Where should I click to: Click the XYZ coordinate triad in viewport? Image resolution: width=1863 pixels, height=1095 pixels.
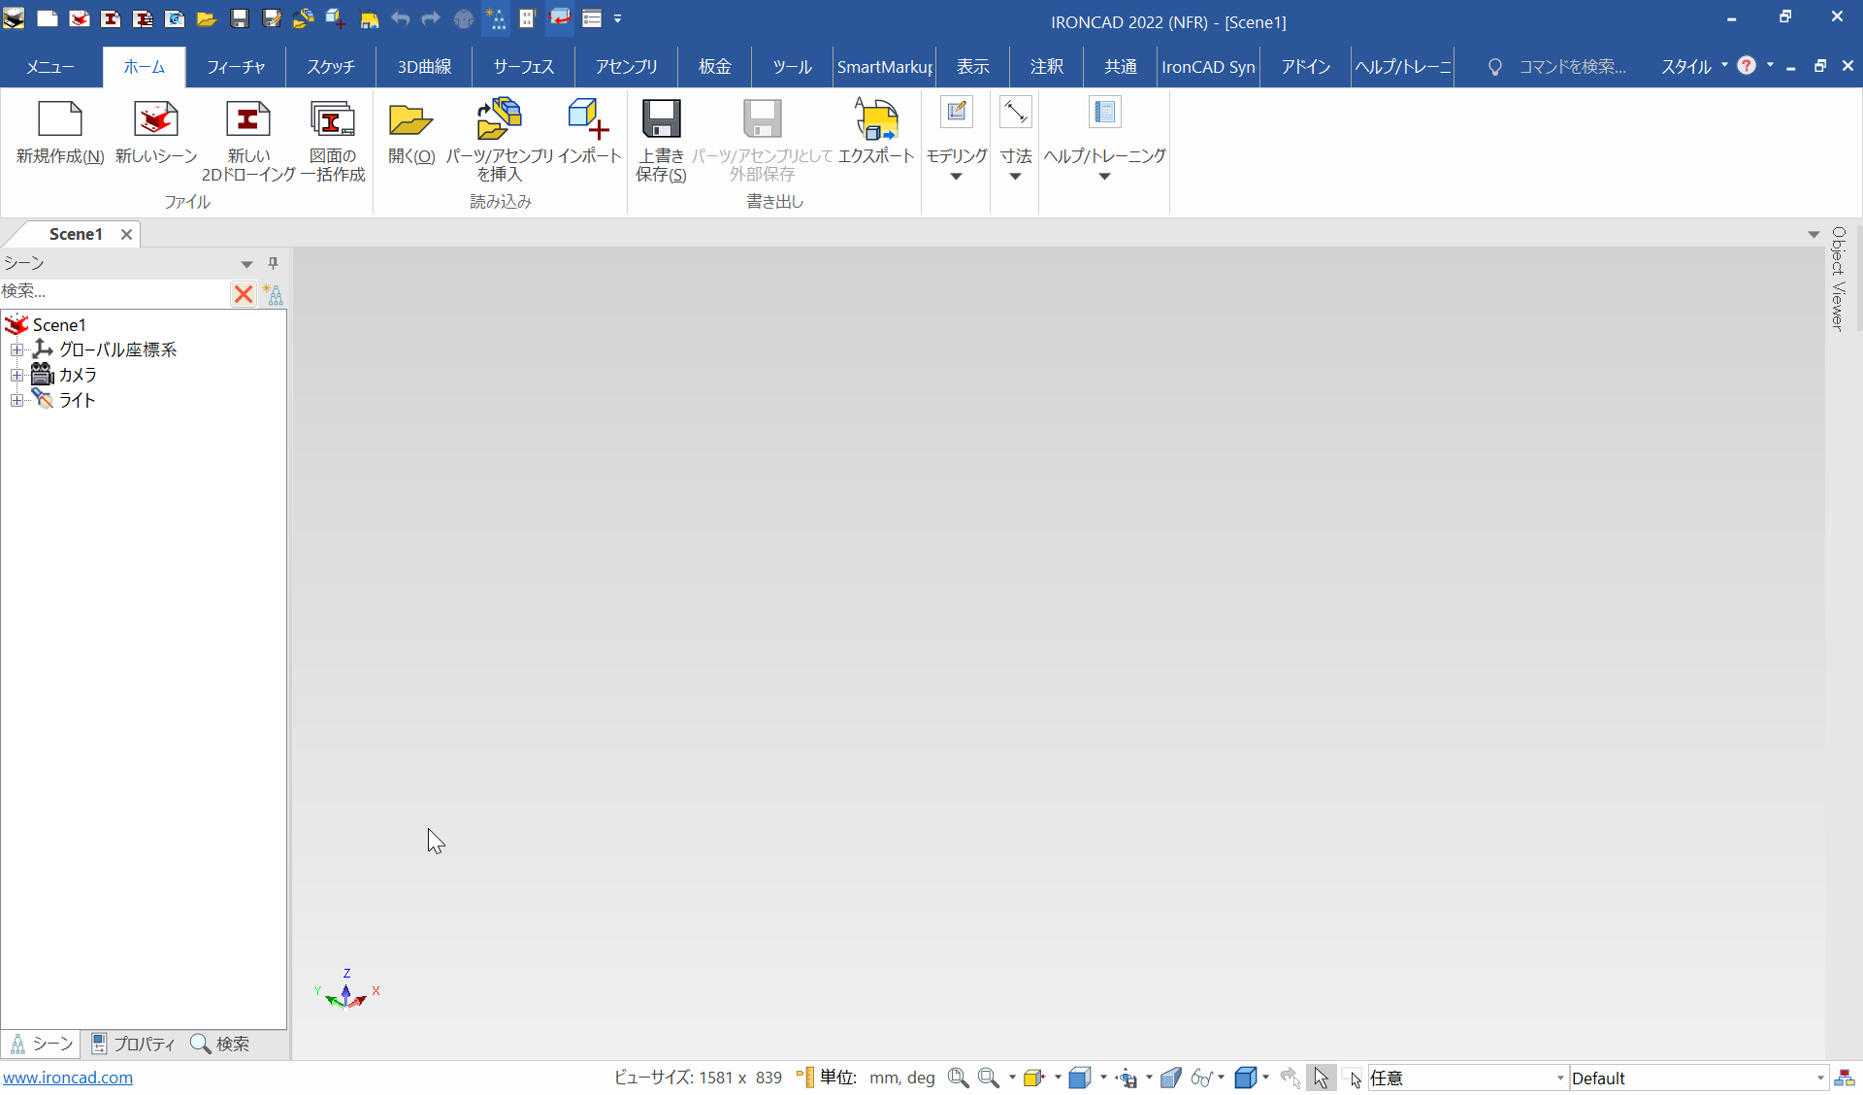pos(347,990)
